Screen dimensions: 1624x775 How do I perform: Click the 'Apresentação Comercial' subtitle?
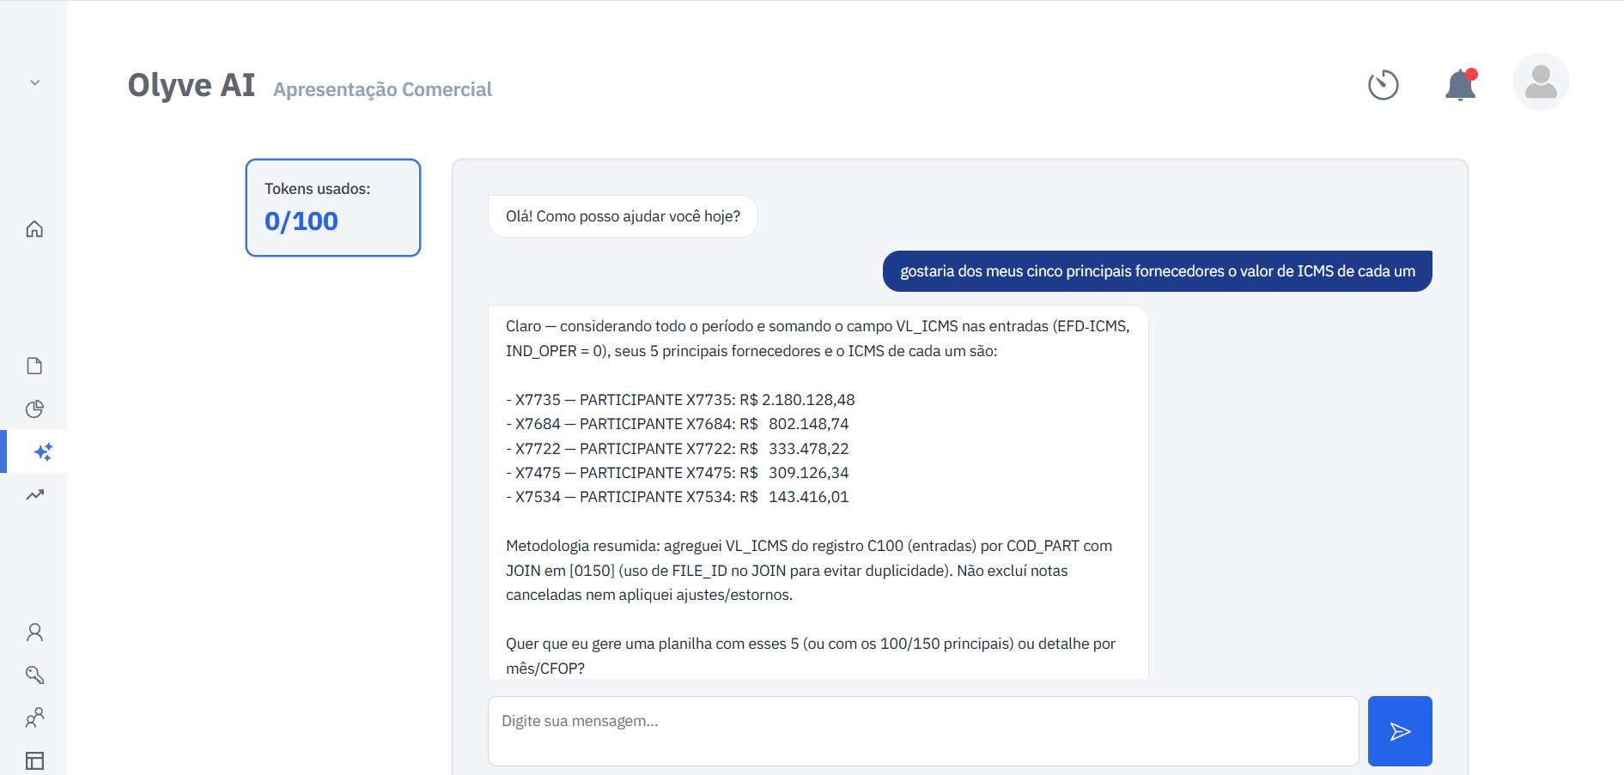tap(382, 89)
